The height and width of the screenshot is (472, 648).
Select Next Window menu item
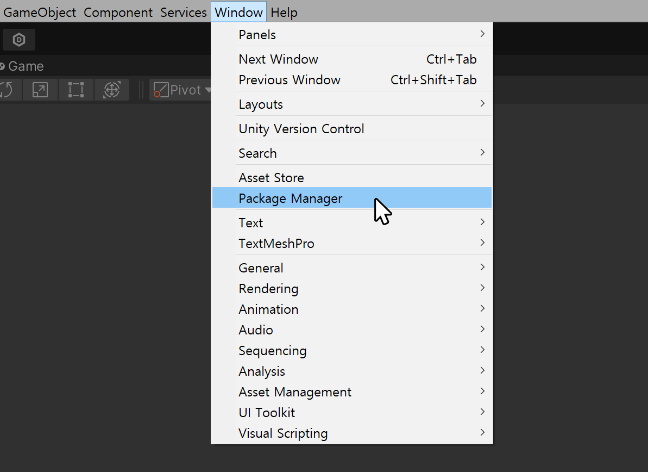(278, 59)
